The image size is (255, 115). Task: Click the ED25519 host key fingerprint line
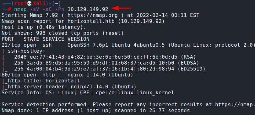click(x=110, y=69)
